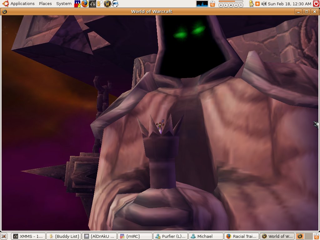
Task: Open the World of Warcraft window menu icon
Action: (x=4, y=12)
